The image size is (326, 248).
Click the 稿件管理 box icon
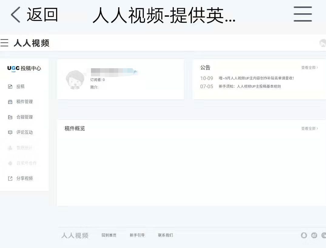(10, 102)
